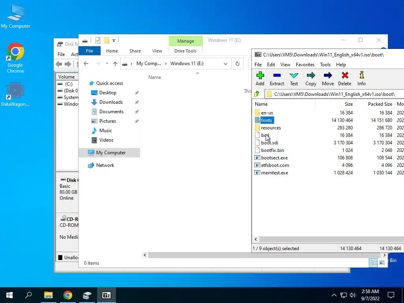This screenshot has width=404, height=303.
Task: Open the Windows Start menu
Action: click(9, 295)
